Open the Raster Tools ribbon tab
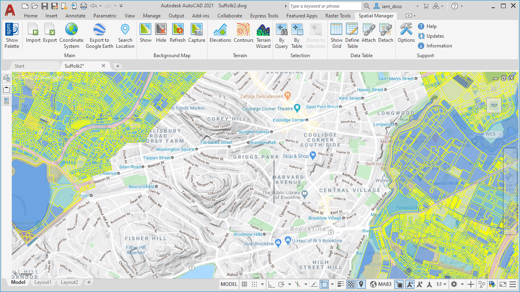 click(338, 16)
